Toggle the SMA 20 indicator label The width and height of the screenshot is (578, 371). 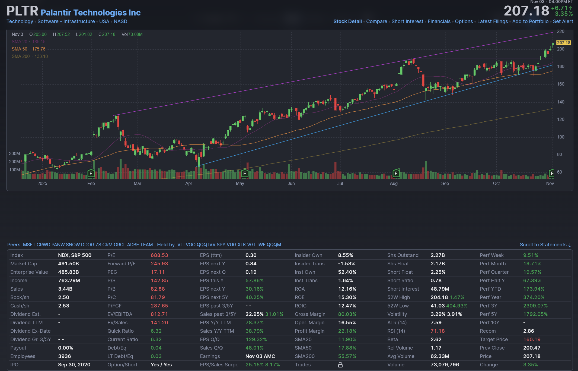click(20, 42)
